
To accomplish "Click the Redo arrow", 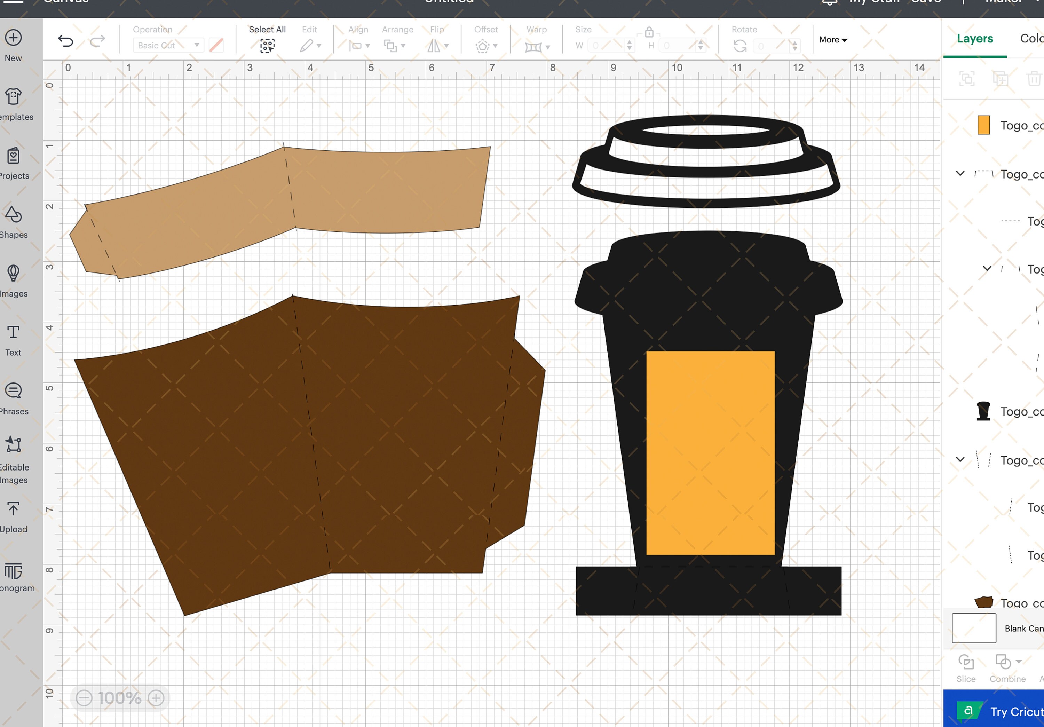I will click(x=97, y=41).
